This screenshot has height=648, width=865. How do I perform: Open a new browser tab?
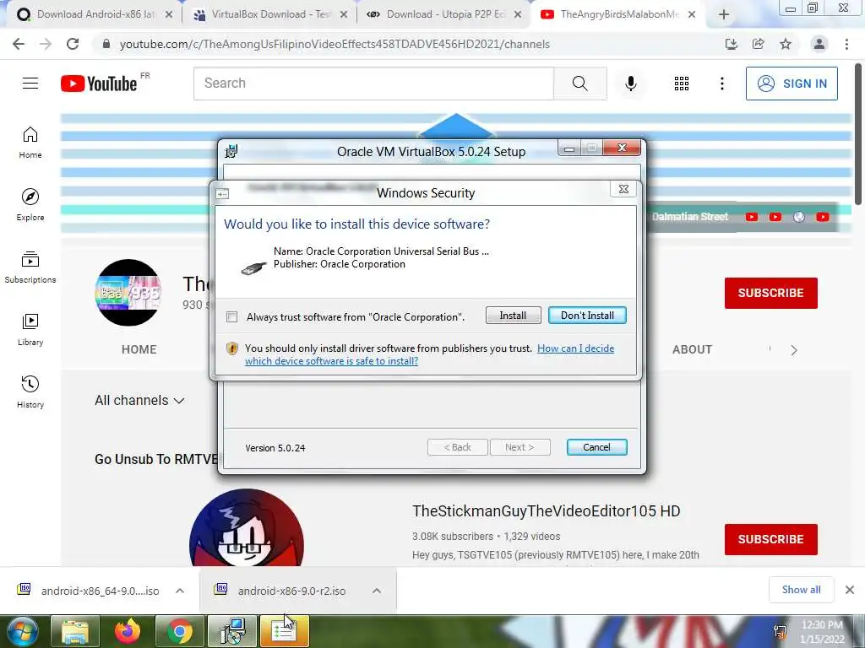pyautogui.click(x=724, y=15)
